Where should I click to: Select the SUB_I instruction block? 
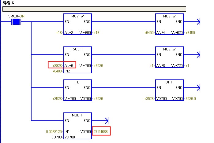[x=77, y=60]
